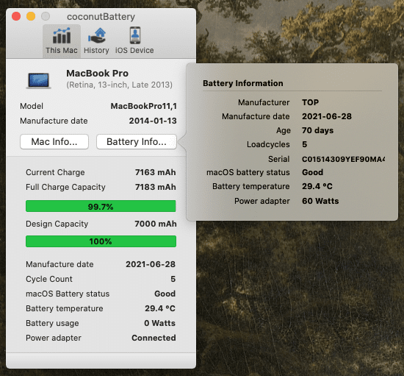Viewport: 404px width, 376px height.
Task: Click the Current Charge label
Action: pos(55,172)
